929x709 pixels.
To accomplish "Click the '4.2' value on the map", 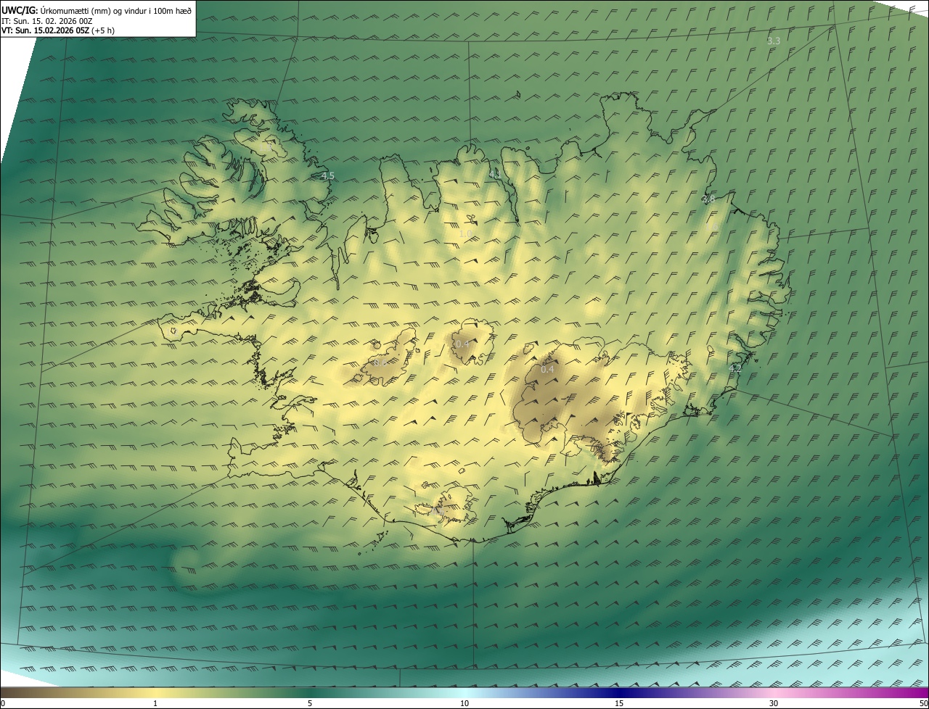I will [x=734, y=369].
